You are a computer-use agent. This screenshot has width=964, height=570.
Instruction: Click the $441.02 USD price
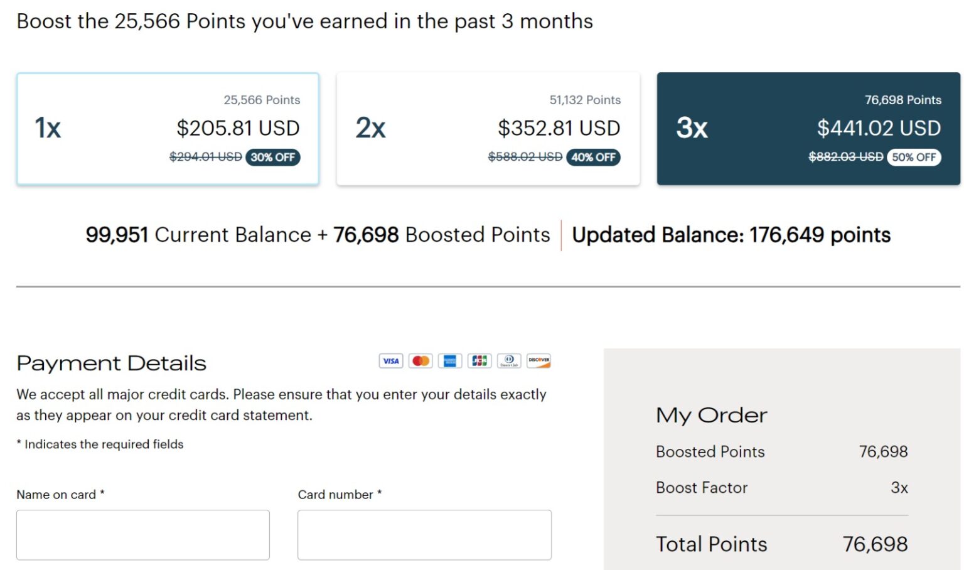coord(879,128)
